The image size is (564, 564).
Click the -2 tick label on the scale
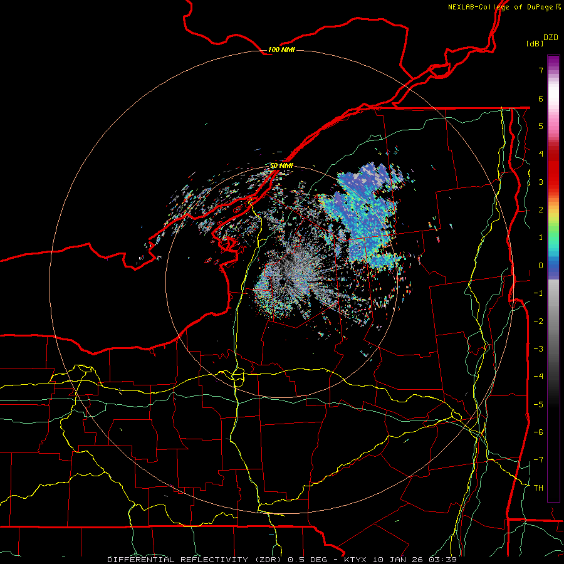pos(538,321)
